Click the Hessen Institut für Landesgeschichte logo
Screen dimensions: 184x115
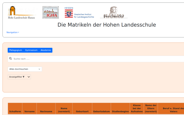coord(79,13)
